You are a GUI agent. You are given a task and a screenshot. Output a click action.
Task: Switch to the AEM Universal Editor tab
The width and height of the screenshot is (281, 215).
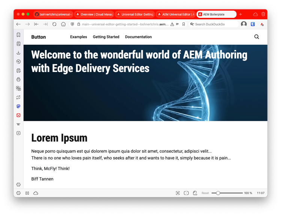176,14
